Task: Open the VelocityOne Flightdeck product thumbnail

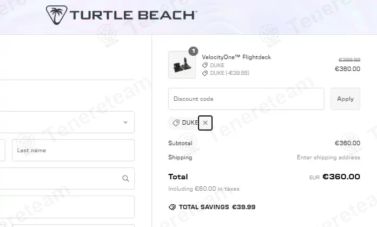Action: click(x=182, y=64)
